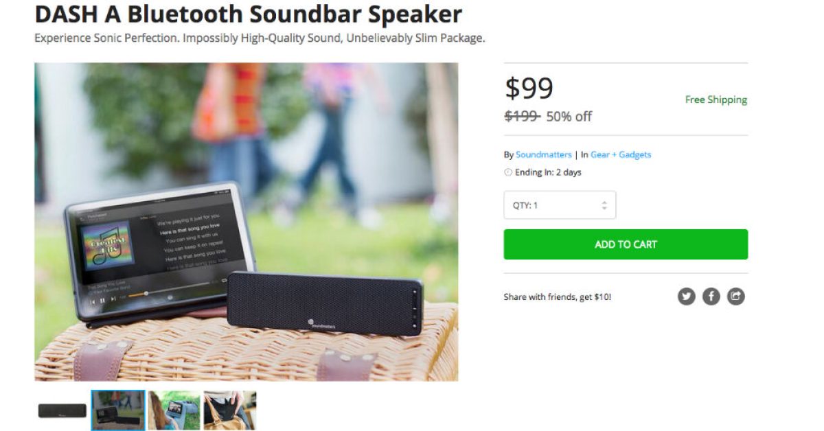The image size is (824, 431).
Task: Select the first thumbnail of the speaker alone
Action: pos(62,410)
